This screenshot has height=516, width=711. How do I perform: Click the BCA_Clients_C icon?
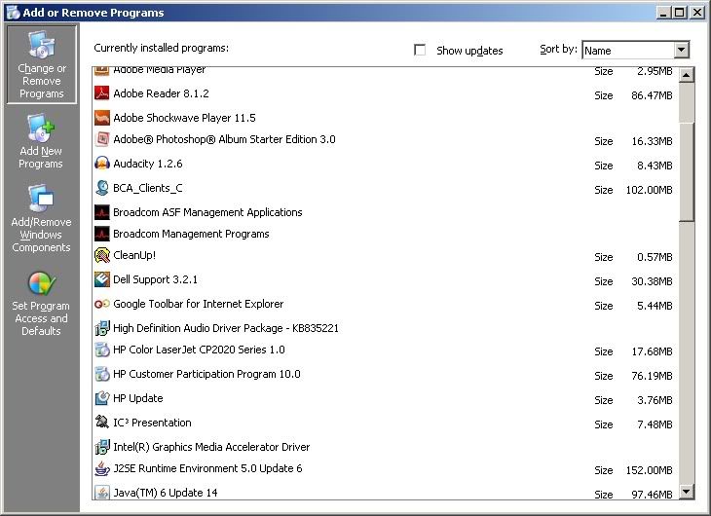[x=102, y=188]
